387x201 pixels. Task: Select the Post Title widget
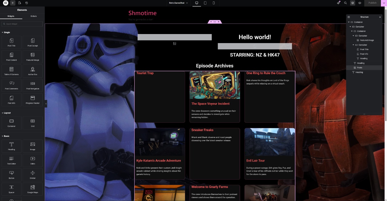point(11,42)
